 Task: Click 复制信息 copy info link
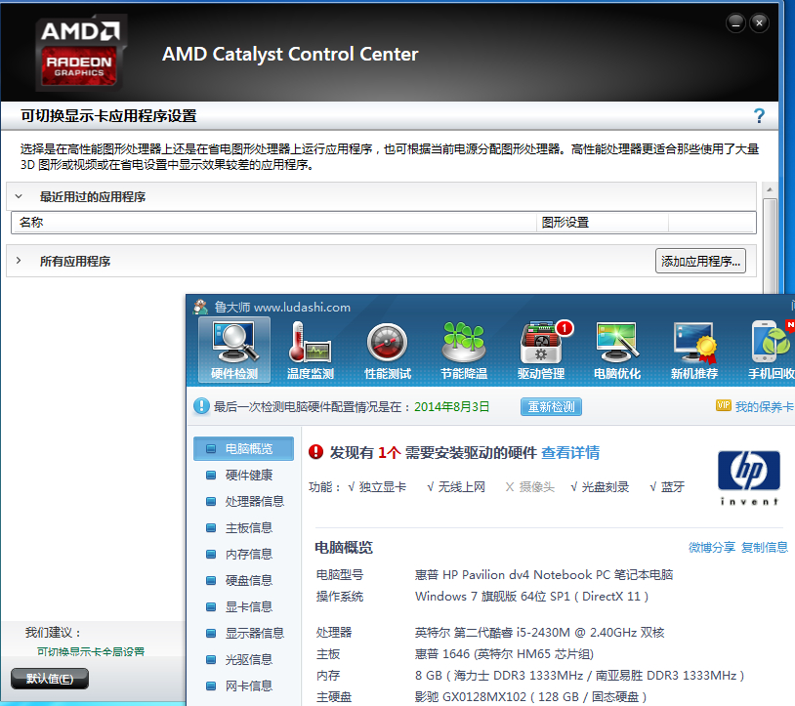765,548
